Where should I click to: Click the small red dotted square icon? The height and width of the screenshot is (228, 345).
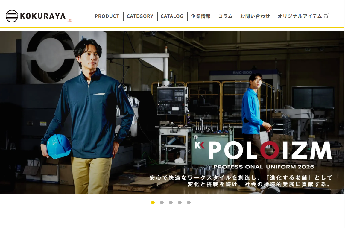pyautogui.click(x=69, y=20)
